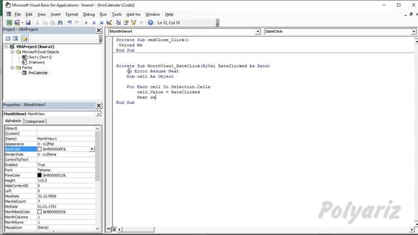The image size is (418, 235).
Task: Open the Format menu
Action: [72, 14]
